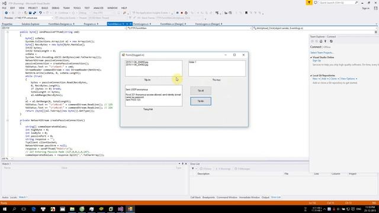379x213 pixels.
Task: Open the Error List filter icon
Action: [193, 169]
